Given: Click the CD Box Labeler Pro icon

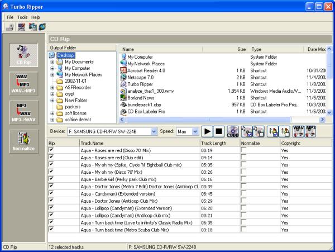Looking at the screenshot, I should pos(123,111).
